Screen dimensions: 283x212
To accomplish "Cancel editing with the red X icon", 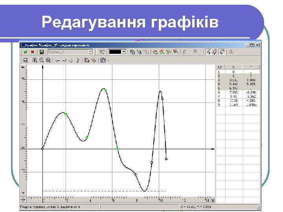I will pos(33,52).
